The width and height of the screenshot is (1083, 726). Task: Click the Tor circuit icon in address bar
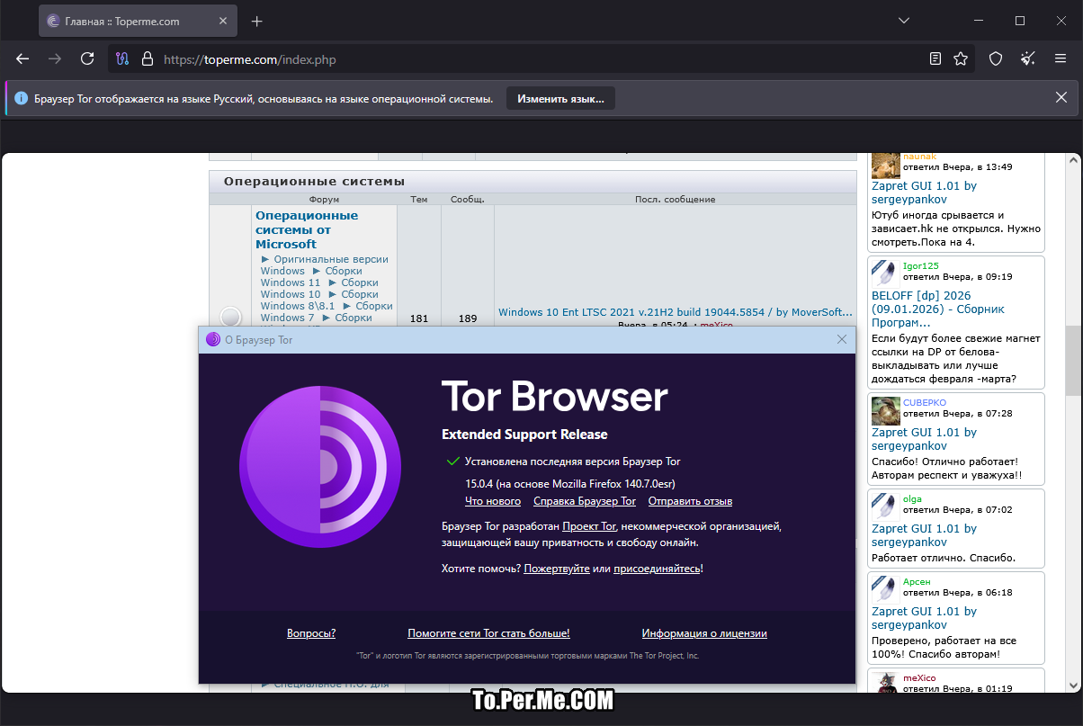[x=124, y=59]
